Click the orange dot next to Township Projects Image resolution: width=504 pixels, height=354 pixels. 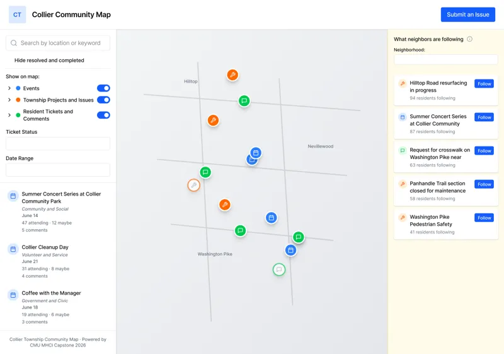(x=18, y=100)
